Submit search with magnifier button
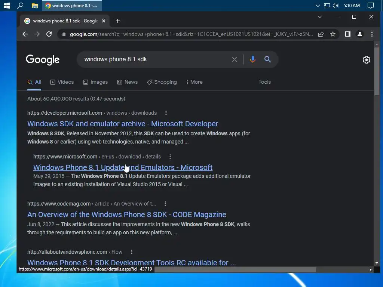This screenshot has width=383, height=287. [267, 59]
